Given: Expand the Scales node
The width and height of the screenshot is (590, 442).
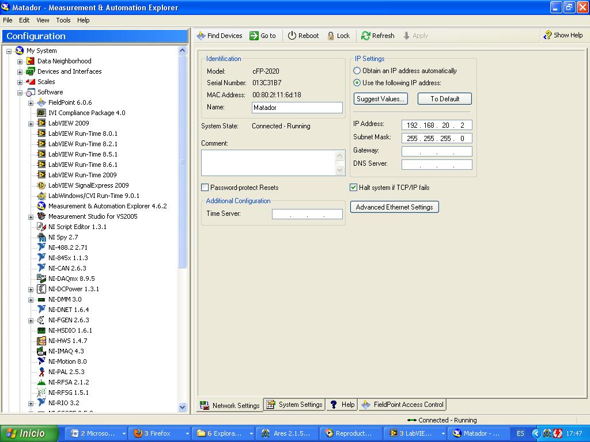Looking at the screenshot, I should pyautogui.click(x=20, y=82).
